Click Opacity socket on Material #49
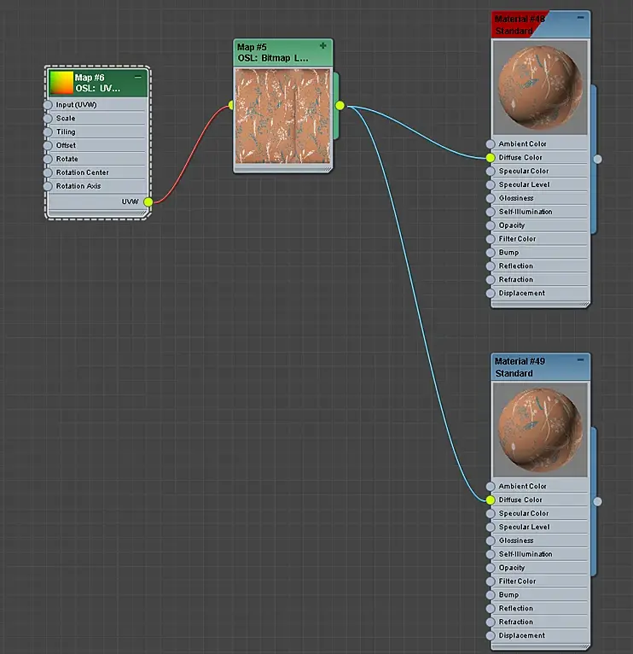 pos(491,568)
